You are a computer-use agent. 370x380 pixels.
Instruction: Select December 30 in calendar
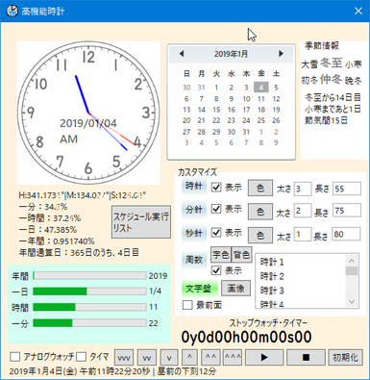[186, 88]
